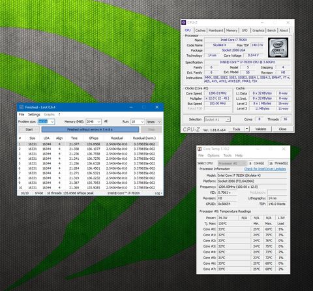Click the LinX title bar app icon
This screenshot has height=291, width=313.
click(x=22, y=107)
